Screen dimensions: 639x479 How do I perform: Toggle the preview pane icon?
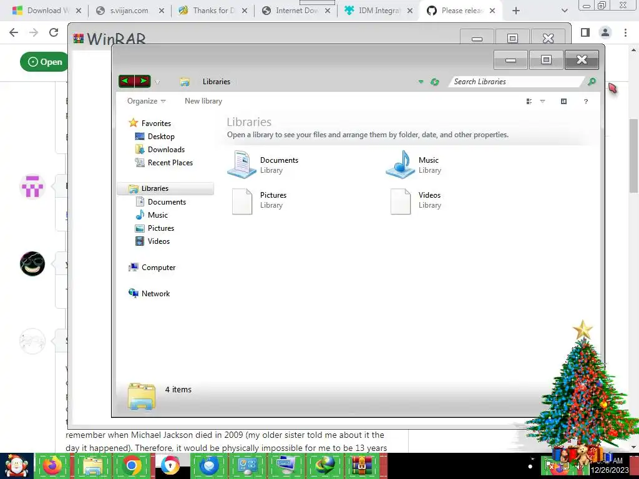[x=563, y=101]
